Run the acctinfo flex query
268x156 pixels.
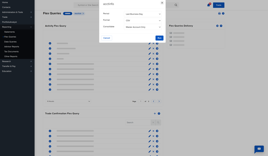[159, 38]
